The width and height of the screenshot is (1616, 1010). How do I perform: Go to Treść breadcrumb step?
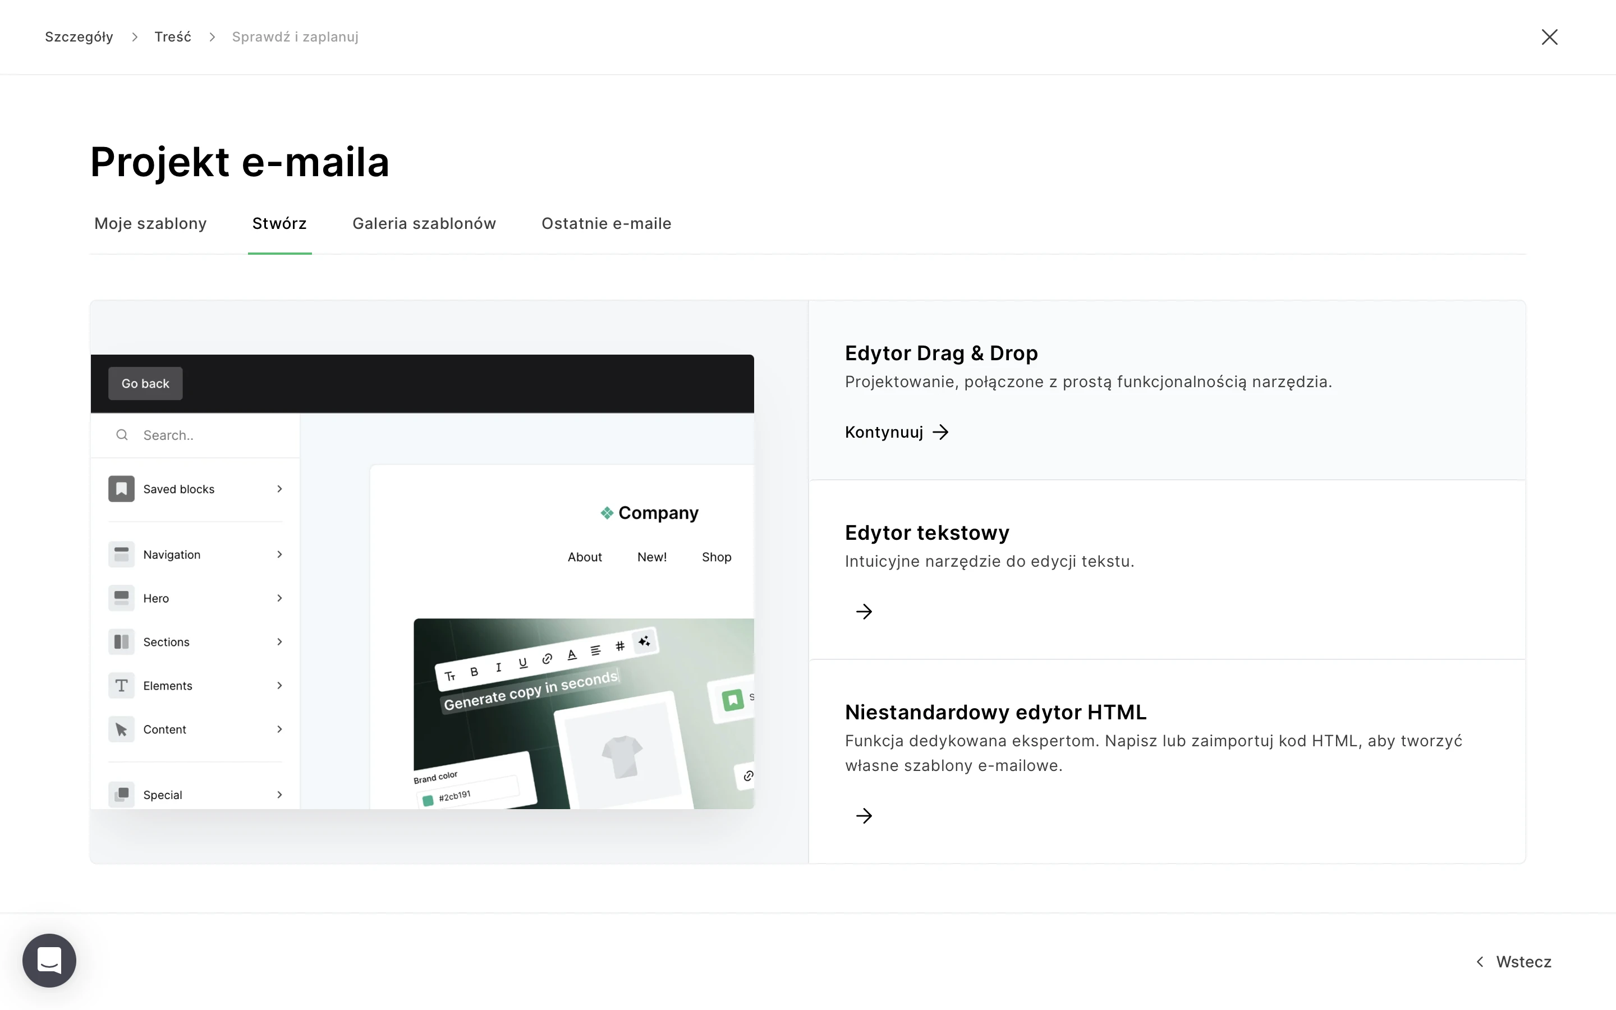click(173, 36)
